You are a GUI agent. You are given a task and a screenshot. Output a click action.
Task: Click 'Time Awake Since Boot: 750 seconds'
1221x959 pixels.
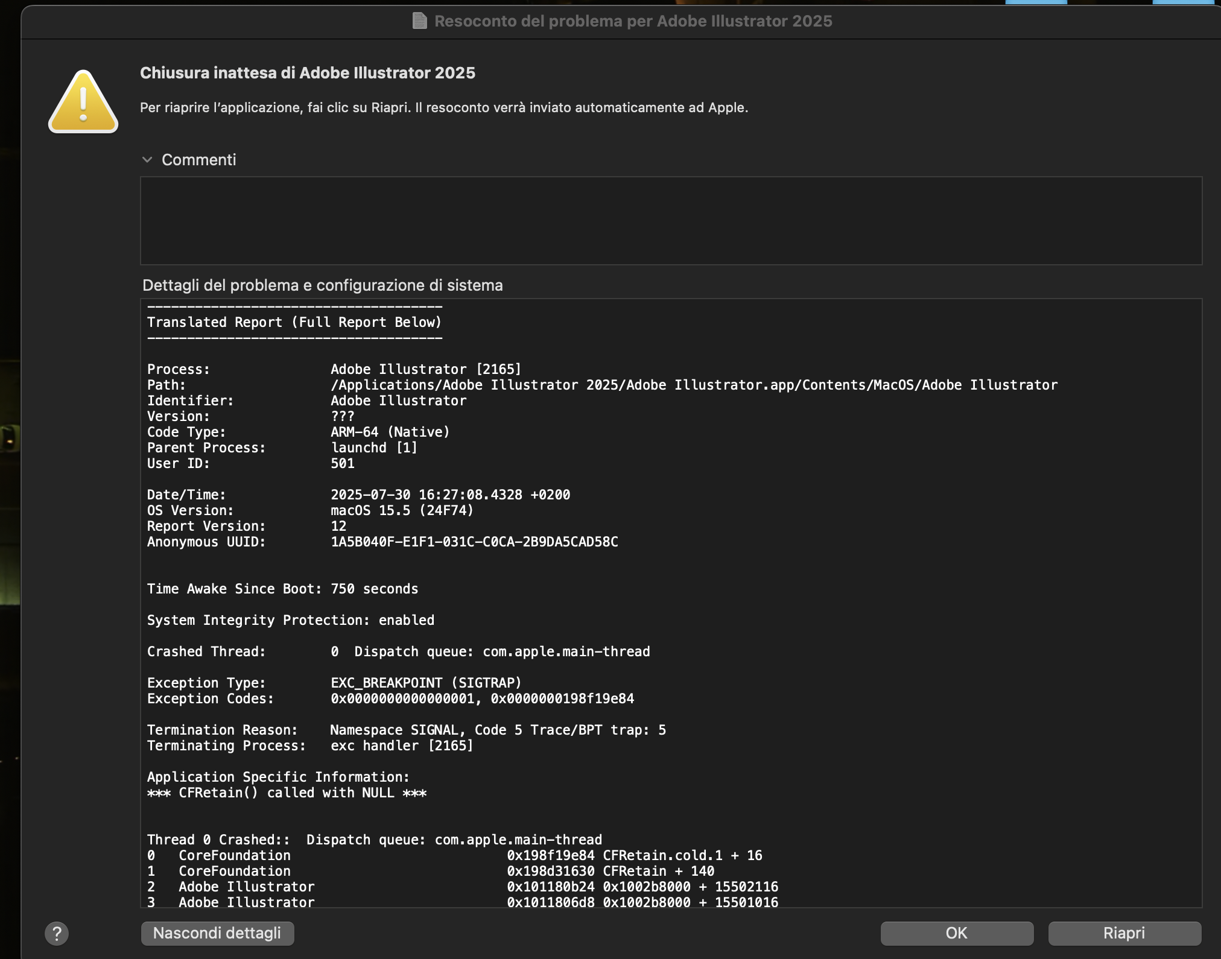[282, 589]
